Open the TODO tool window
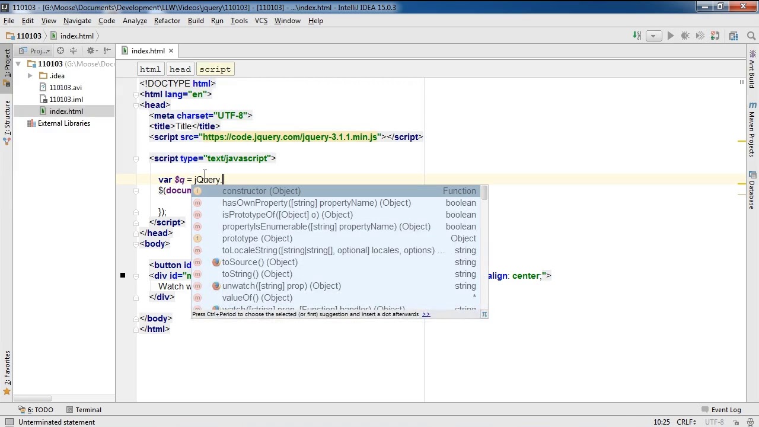Screen dimensions: 759x427 click(x=35, y=410)
